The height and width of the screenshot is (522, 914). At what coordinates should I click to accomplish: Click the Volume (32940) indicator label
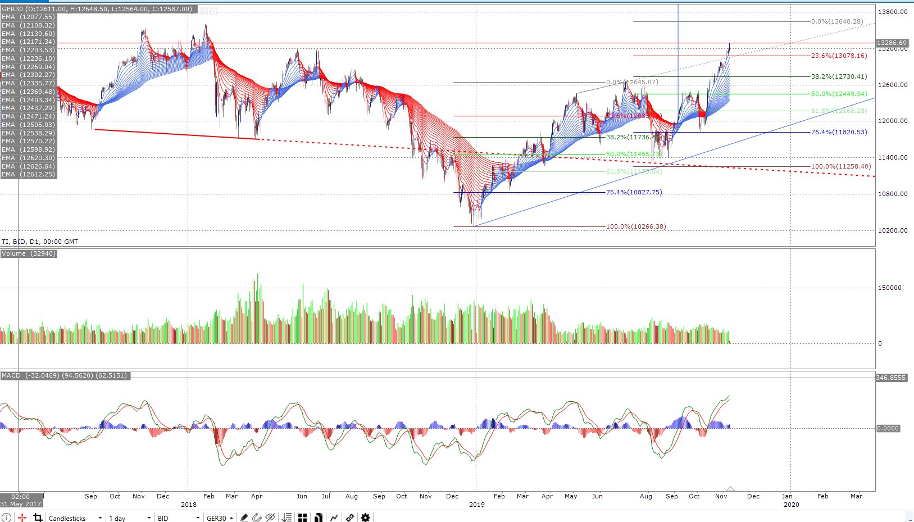(29, 254)
